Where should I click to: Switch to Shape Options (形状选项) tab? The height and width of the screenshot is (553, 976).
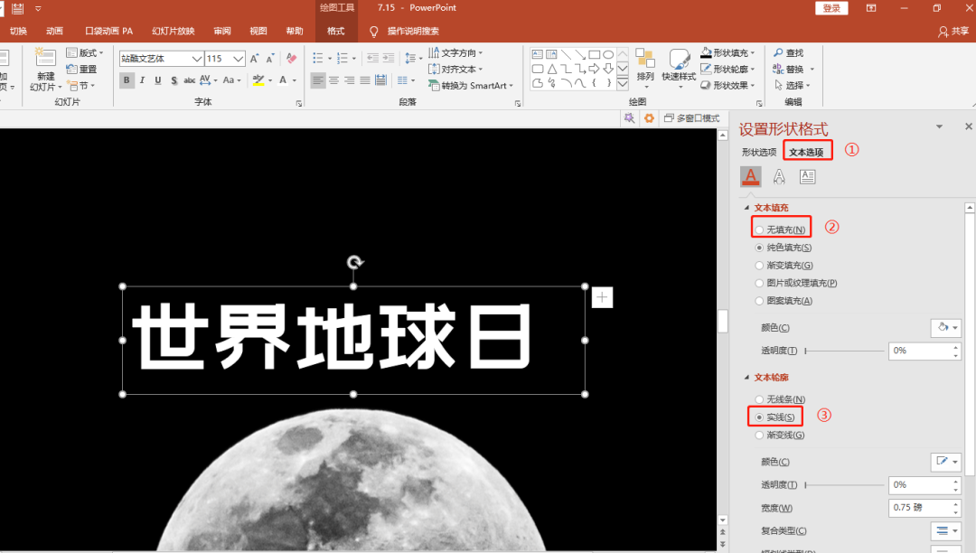[759, 153]
